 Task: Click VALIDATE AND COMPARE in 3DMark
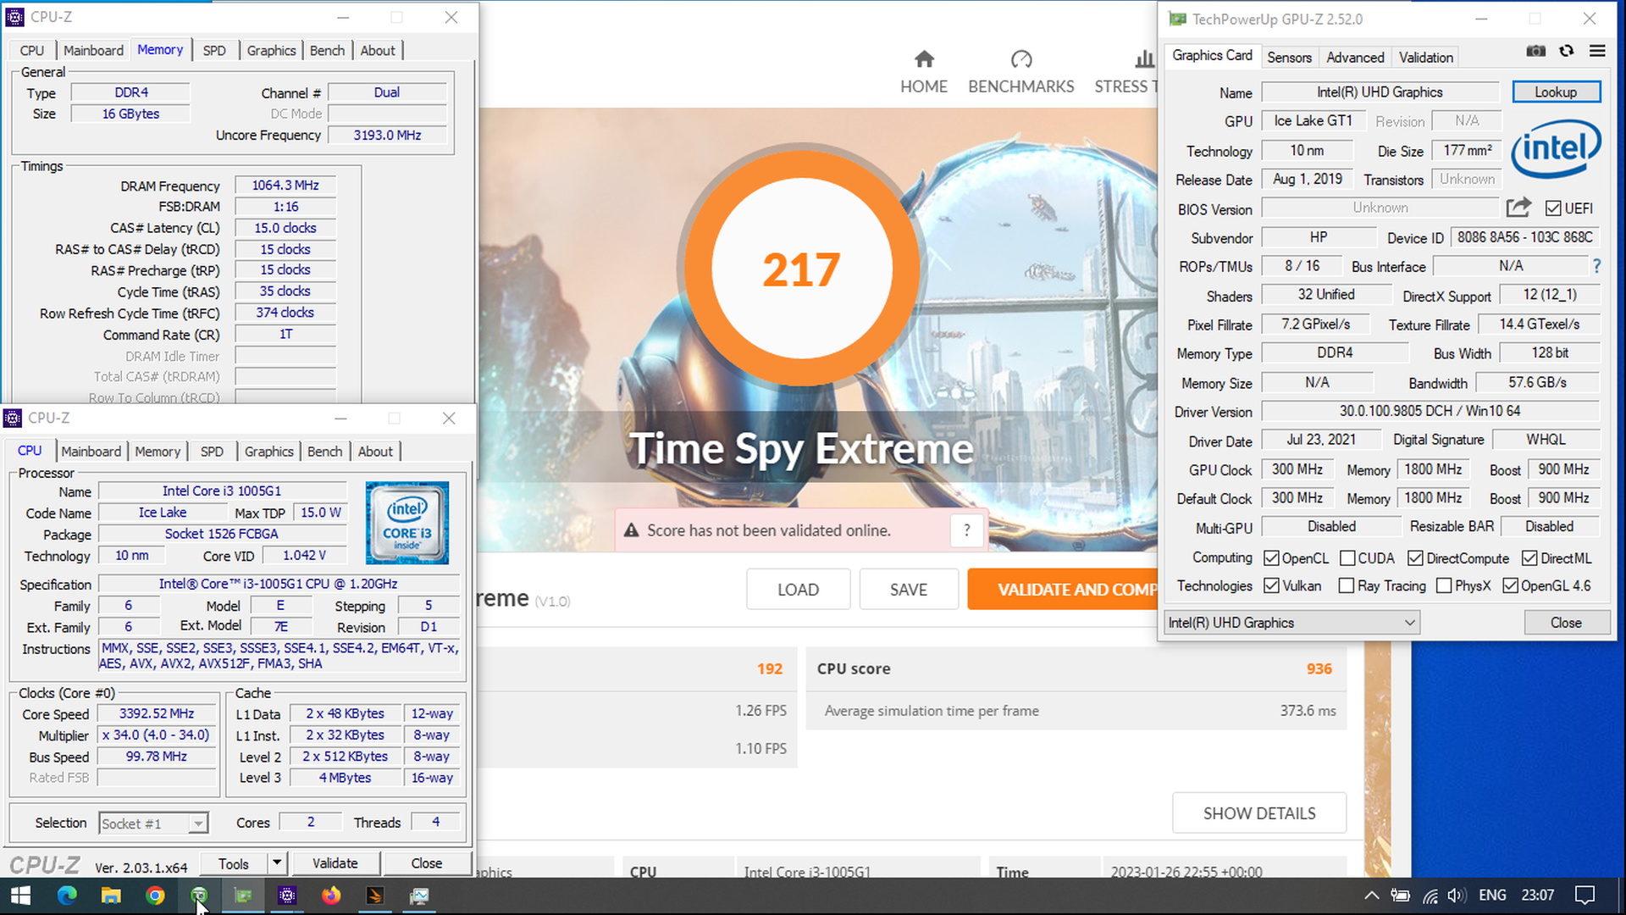click(x=1063, y=590)
